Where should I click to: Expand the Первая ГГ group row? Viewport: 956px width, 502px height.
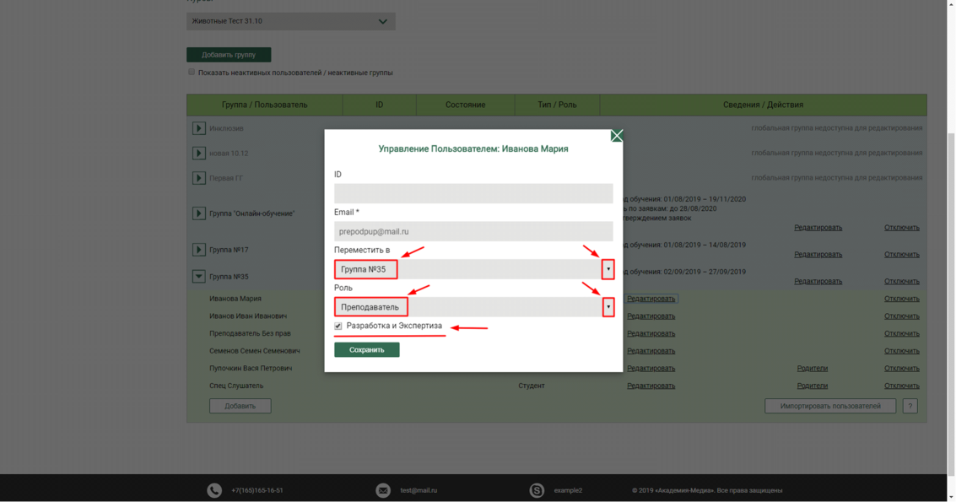point(199,178)
